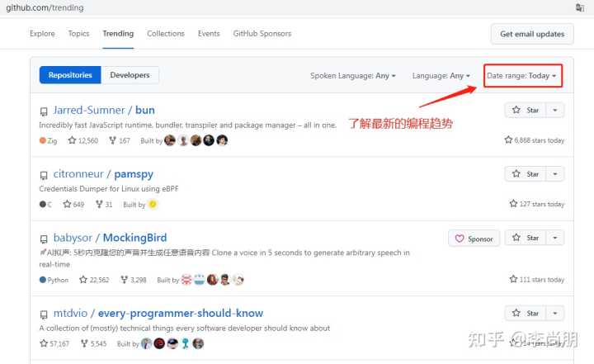
Task: Open bun's 12,560 stargazers count
Action: pos(83,140)
